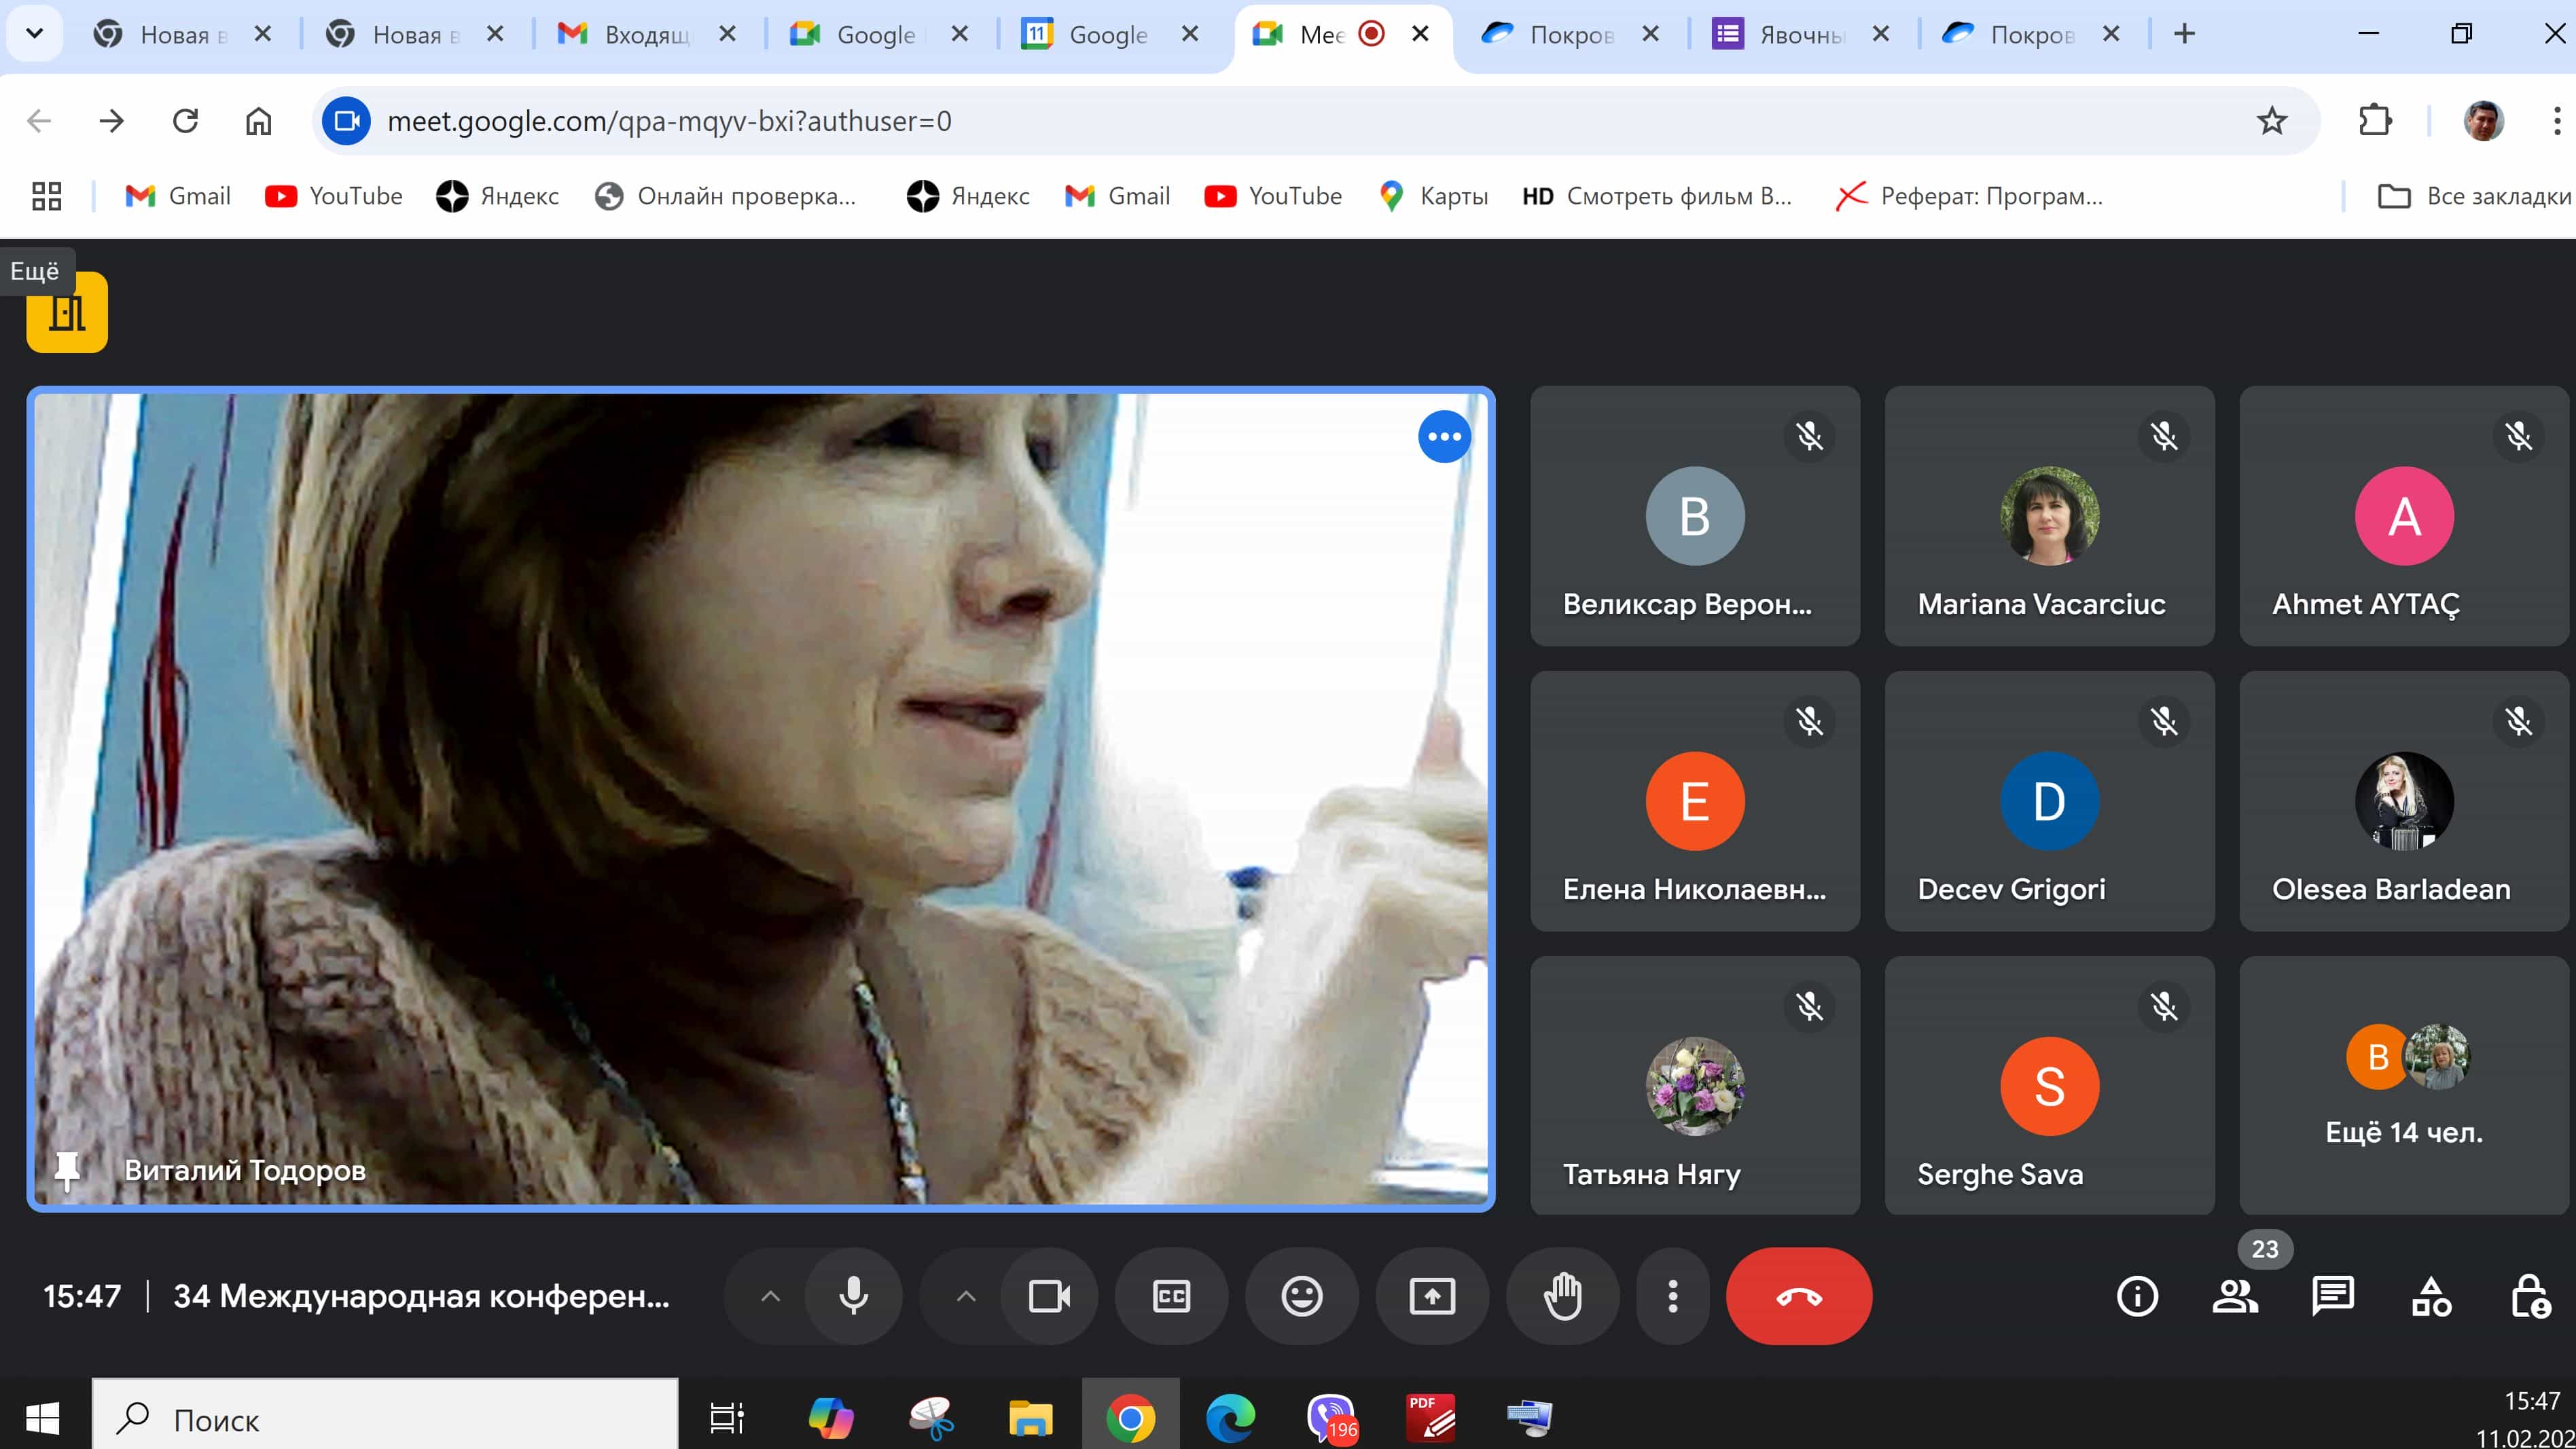Expand audio settings arrow beside microphone

pos(770,1296)
